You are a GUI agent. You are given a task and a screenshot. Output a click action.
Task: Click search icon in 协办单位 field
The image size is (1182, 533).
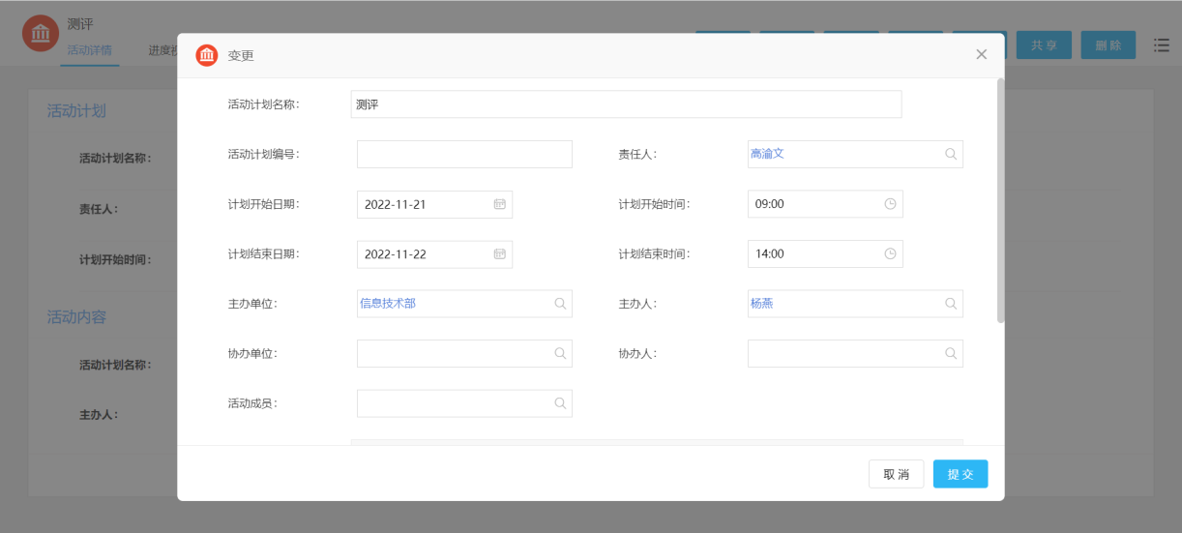pyautogui.click(x=560, y=354)
